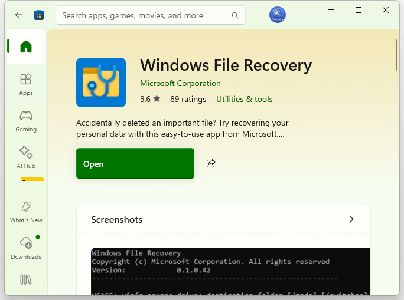The height and width of the screenshot is (300, 404).
Task: Click the app description text
Action: coord(183,128)
